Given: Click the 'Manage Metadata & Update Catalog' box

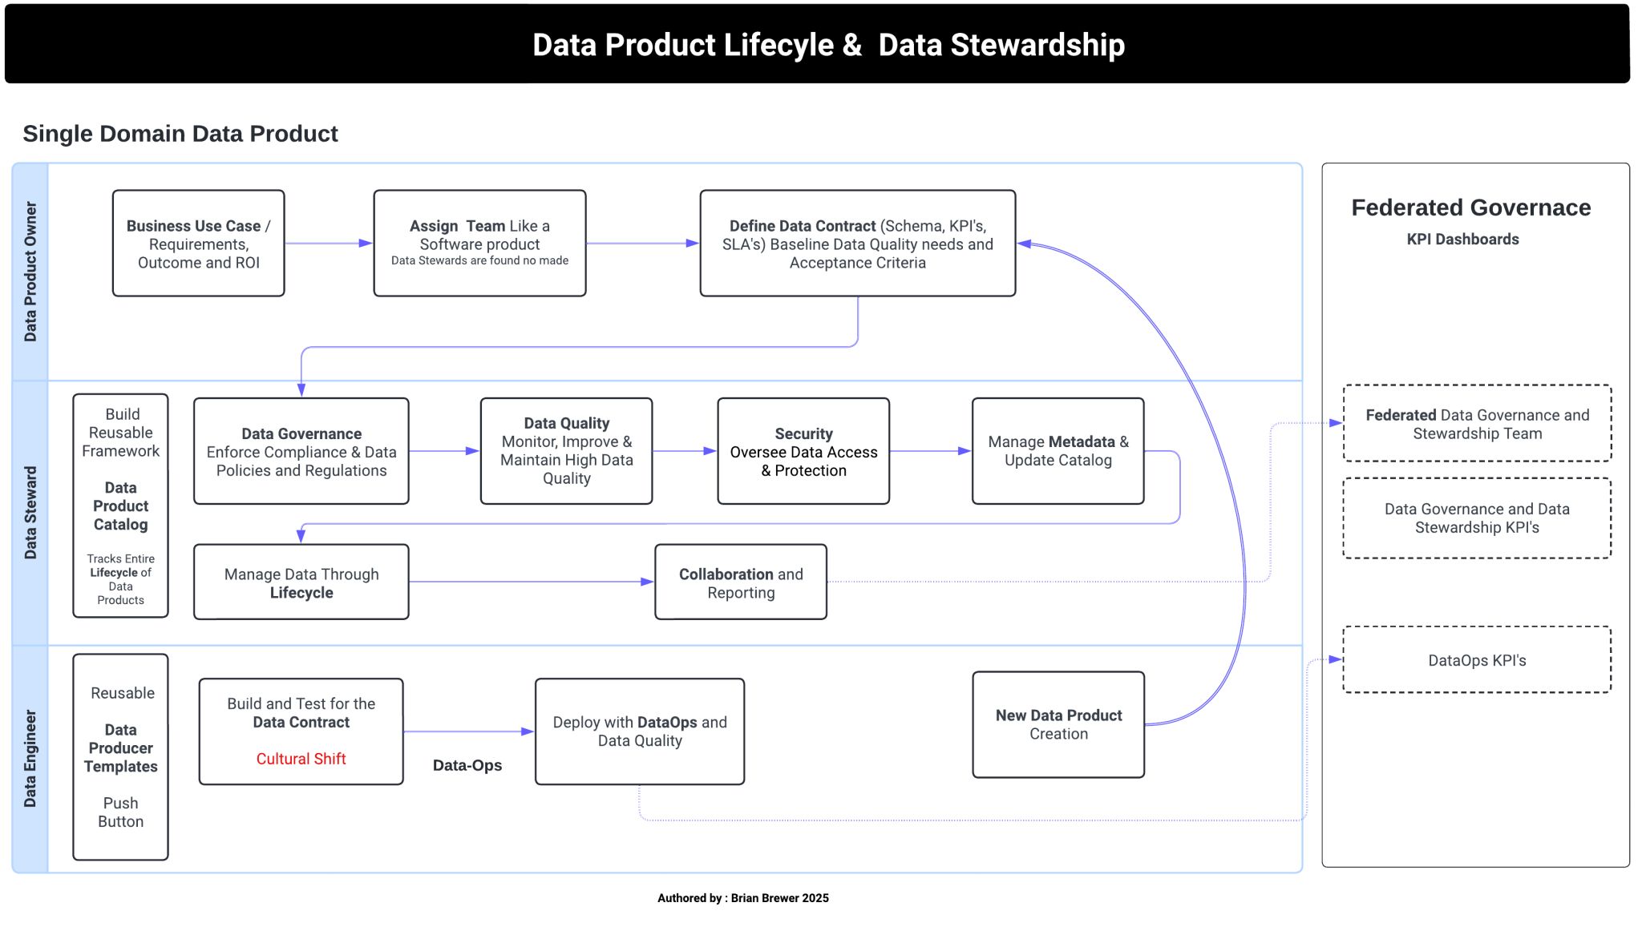Looking at the screenshot, I should [1058, 451].
